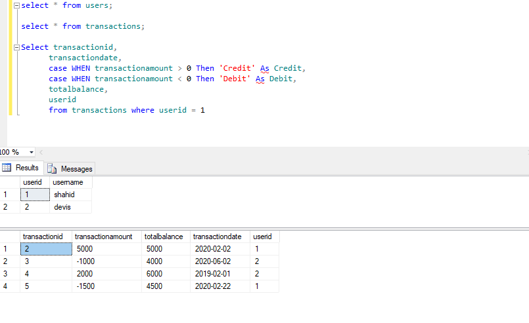The image size is (529, 323).
Task: Click transactionamount cell -1500
Action: tap(107, 286)
